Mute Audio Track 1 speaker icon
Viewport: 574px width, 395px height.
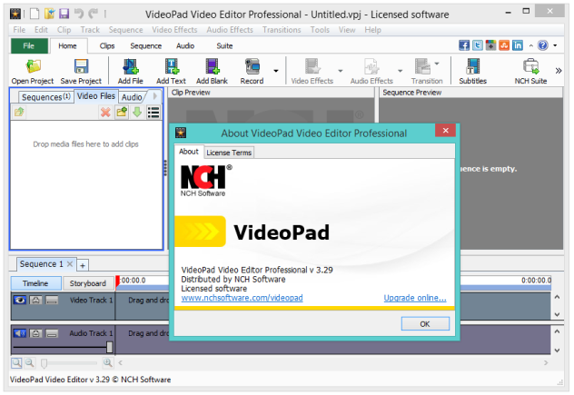pos(20,333)
